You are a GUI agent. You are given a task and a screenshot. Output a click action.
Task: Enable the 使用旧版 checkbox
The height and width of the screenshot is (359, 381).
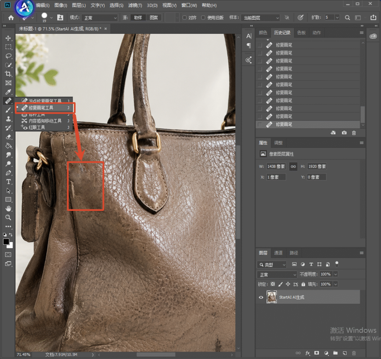tap(203, 17)
